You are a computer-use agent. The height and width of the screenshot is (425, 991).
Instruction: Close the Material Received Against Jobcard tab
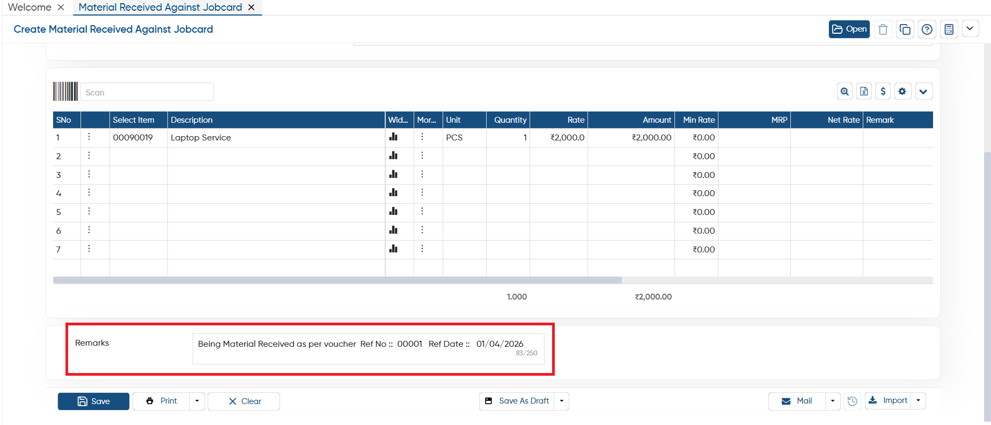click(251, 8)
